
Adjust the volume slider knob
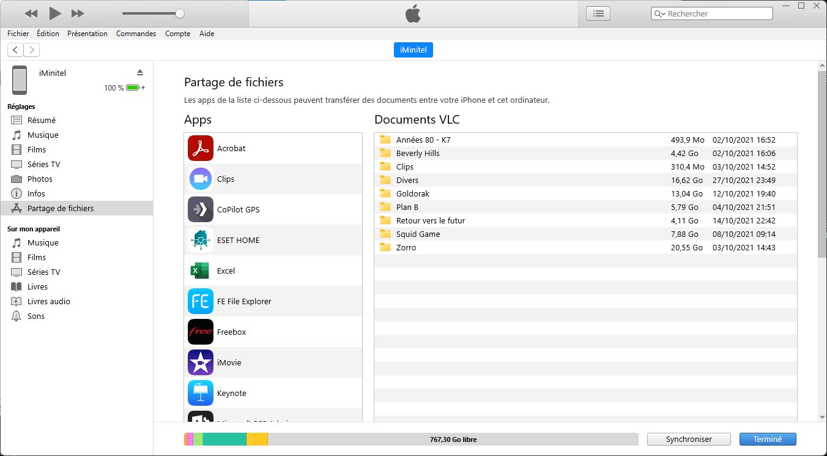point(179,13)
